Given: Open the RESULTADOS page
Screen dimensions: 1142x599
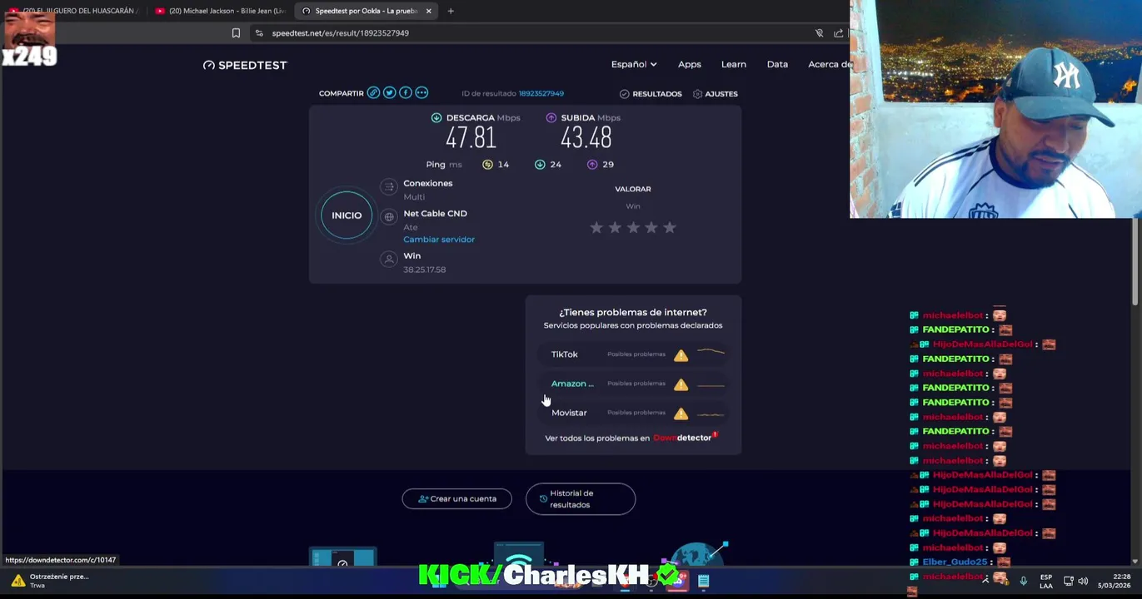Looking at the screenshot, I should [651, 94].
